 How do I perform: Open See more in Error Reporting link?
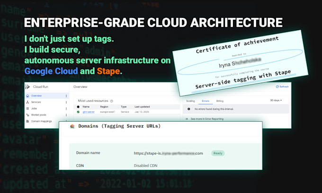[207, 119]
